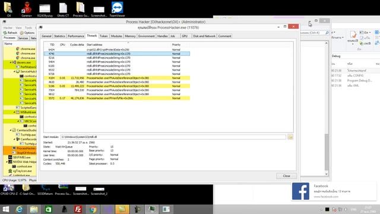The height and width of the screenshot is (214, 380).
Task: Switch to the Handles tab
Action: point(162,36)
